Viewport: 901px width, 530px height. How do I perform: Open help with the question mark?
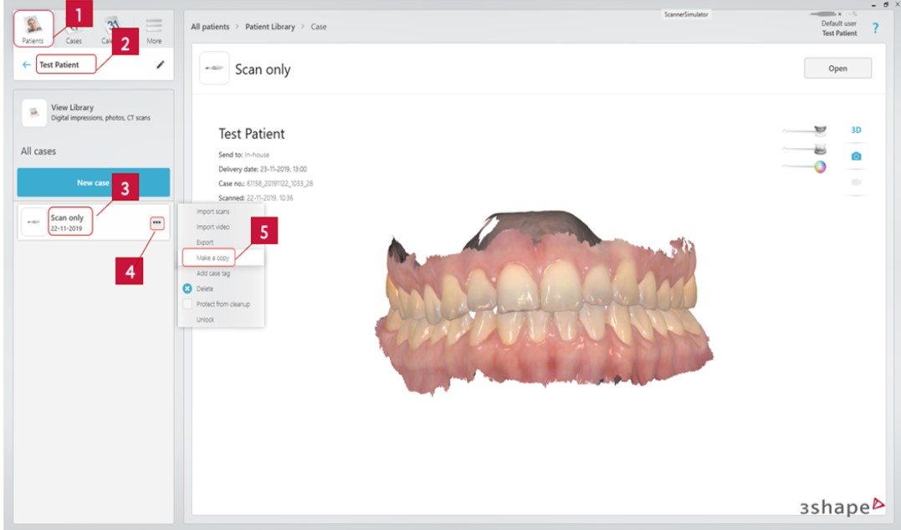tap(875, 28)
